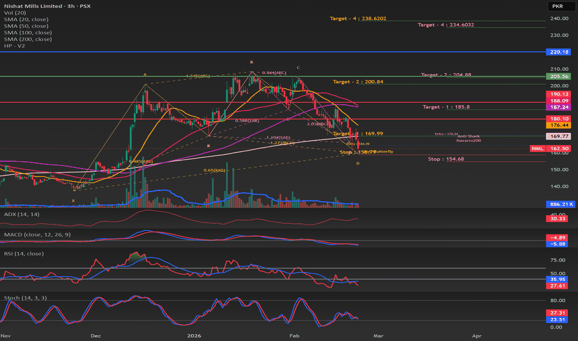Click the Stoch 27.31 value label
Viewport: 578px width, 341px height.
pos(557,313)
